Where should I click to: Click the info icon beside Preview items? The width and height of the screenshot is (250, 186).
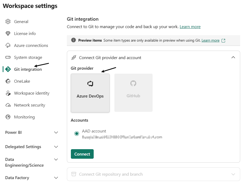tap(73, 40)
